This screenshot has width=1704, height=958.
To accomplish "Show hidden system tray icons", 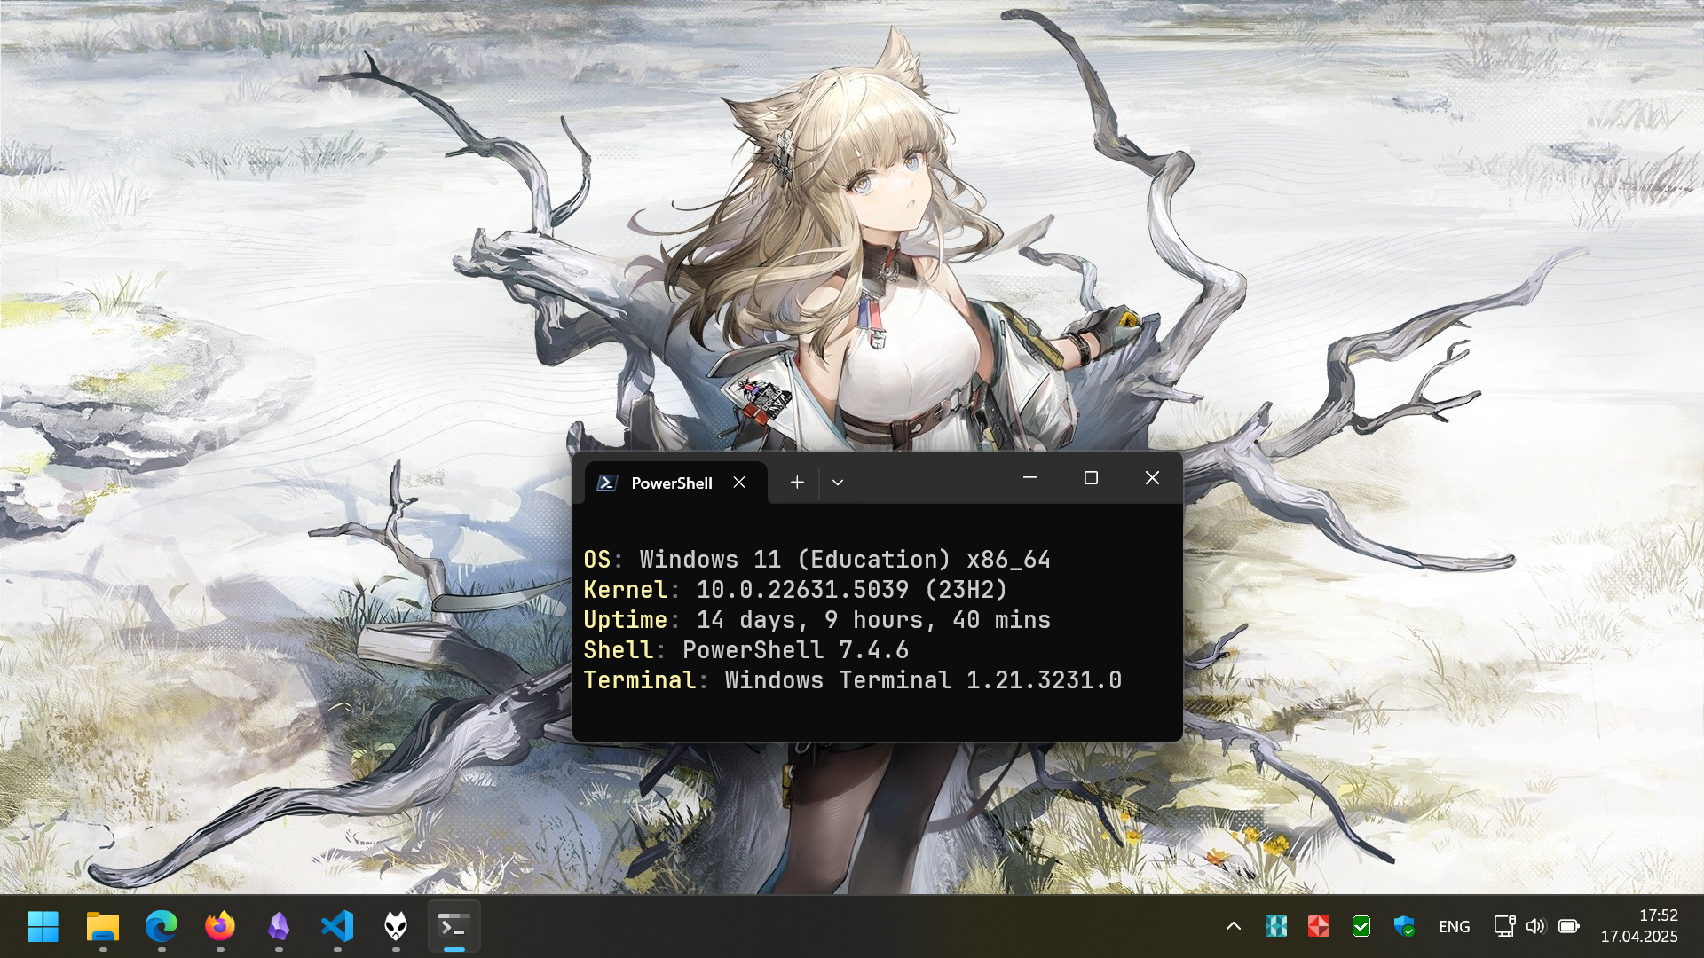I will tap(1234, 926).
